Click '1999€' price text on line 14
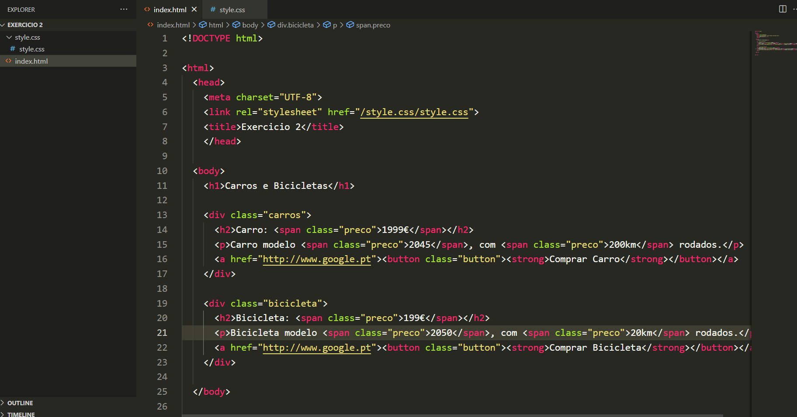The width and height of the screenshot is (797, 417). pyautogui.click(x=395, y=230)
